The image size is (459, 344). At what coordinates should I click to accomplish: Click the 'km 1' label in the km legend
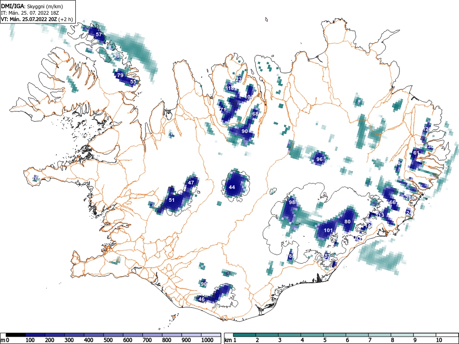(230, 340)
